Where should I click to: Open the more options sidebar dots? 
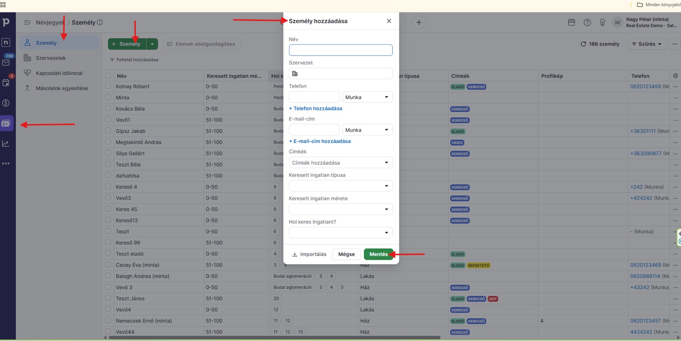pyautogui.click(x=6, y=163)
